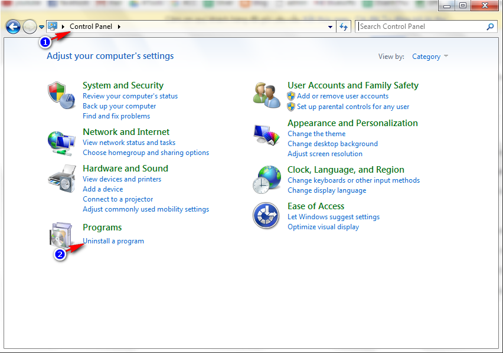Click Adjust screen resolution link

pyautogui.click(x=325, y=154)
